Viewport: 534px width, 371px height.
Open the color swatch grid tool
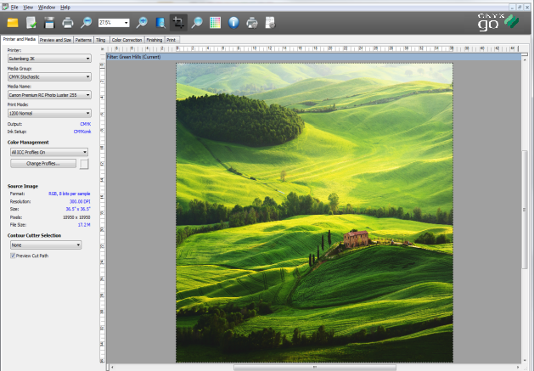click(215, 22)
